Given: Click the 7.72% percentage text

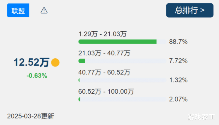Looking at the screenshot, I should (x=178, y=61).
